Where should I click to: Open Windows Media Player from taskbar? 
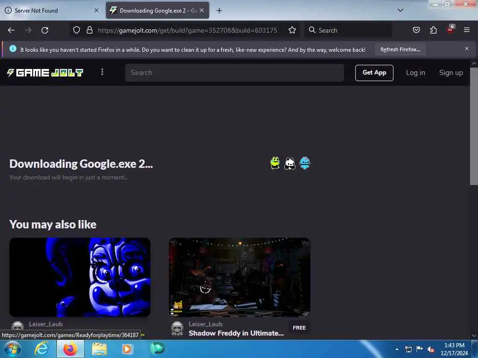[127, 349]
